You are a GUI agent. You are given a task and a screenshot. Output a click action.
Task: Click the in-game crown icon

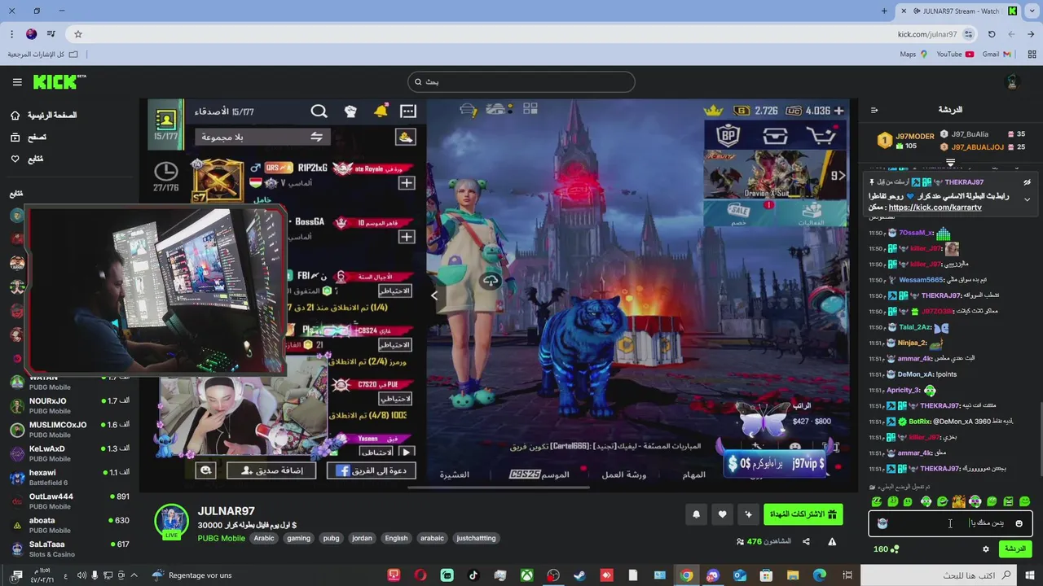point(714,111)
